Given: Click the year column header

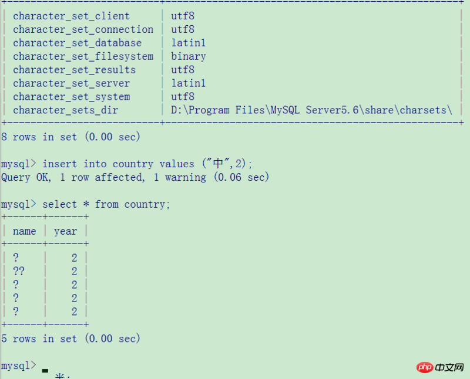Looking at the screenshot, I should (65, 231).
